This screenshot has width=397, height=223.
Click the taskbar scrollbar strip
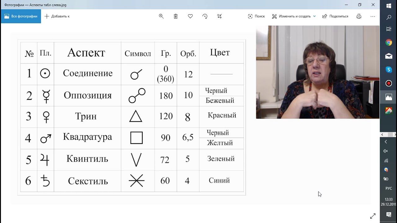[389, 135]
